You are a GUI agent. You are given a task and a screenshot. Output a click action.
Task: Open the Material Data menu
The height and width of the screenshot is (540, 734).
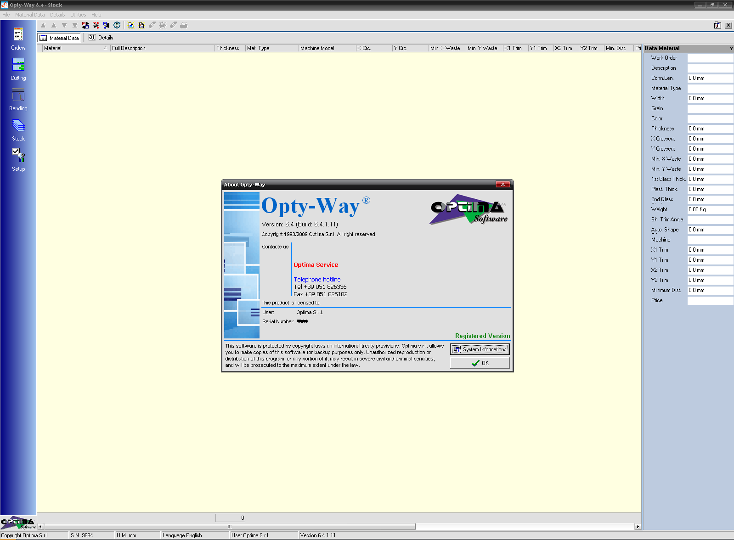[30, 15]
